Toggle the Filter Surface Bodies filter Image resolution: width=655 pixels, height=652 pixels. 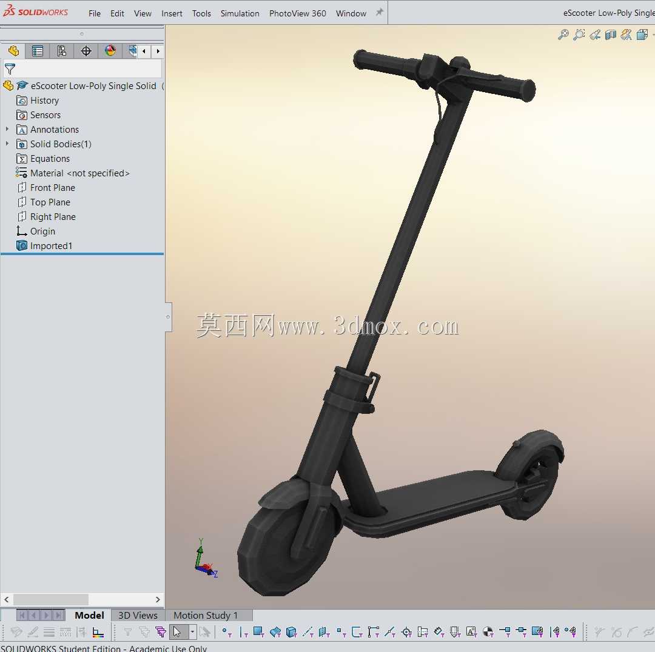(x=275, y=632)
